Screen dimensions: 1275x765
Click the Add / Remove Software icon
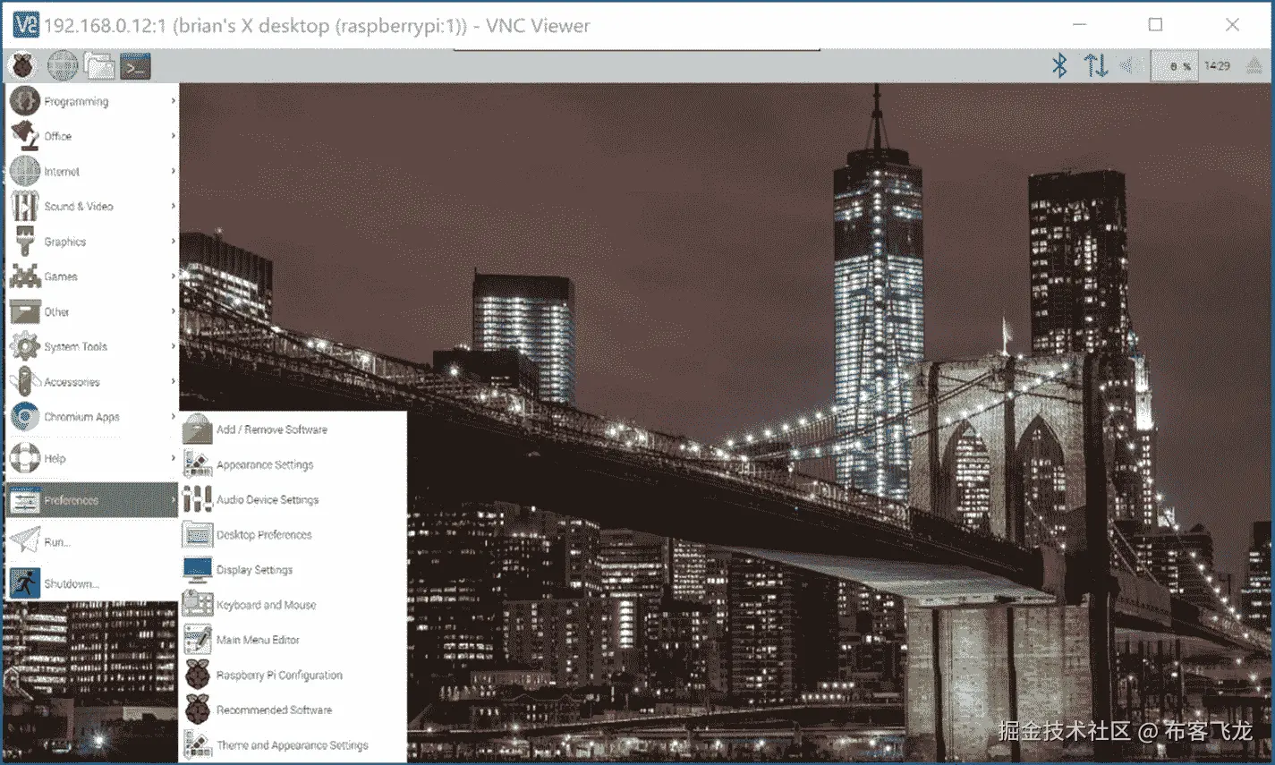[x=197, y=429]
